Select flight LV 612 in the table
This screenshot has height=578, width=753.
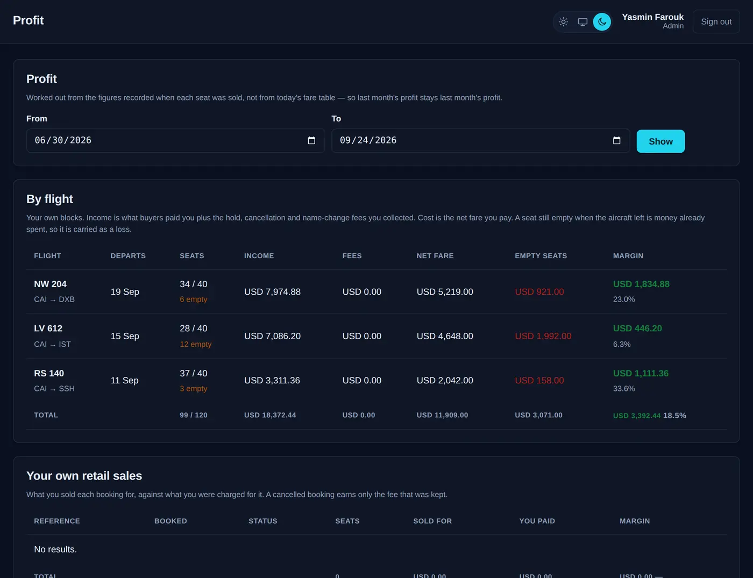tap(48, 329)
